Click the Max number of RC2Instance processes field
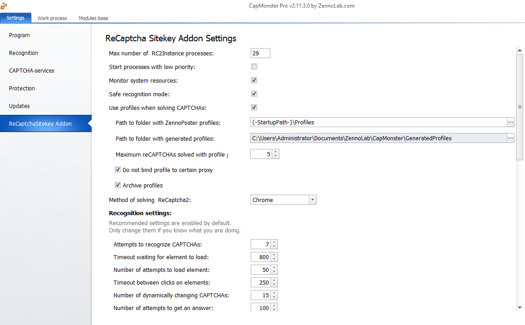This screenshot has height=325, width=525. coord(260,54)
